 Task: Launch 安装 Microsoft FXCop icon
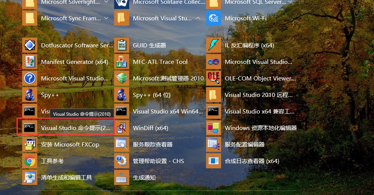(x=30, y=144)
